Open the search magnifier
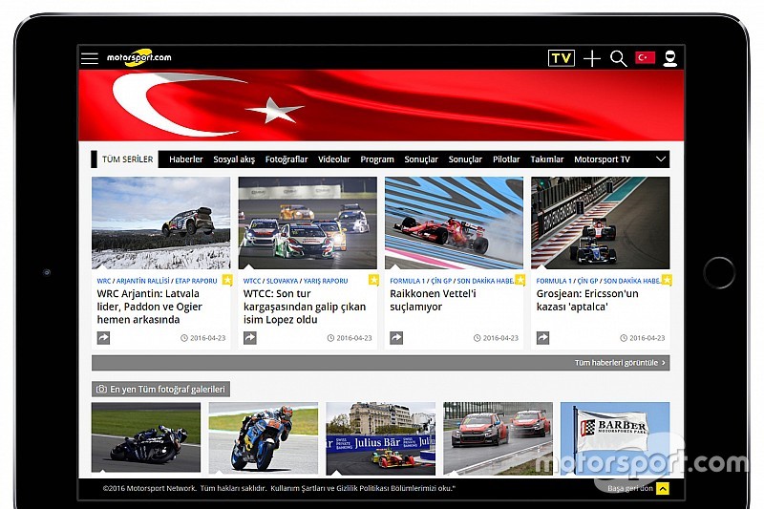764x509 pixels. click(618, 58)
